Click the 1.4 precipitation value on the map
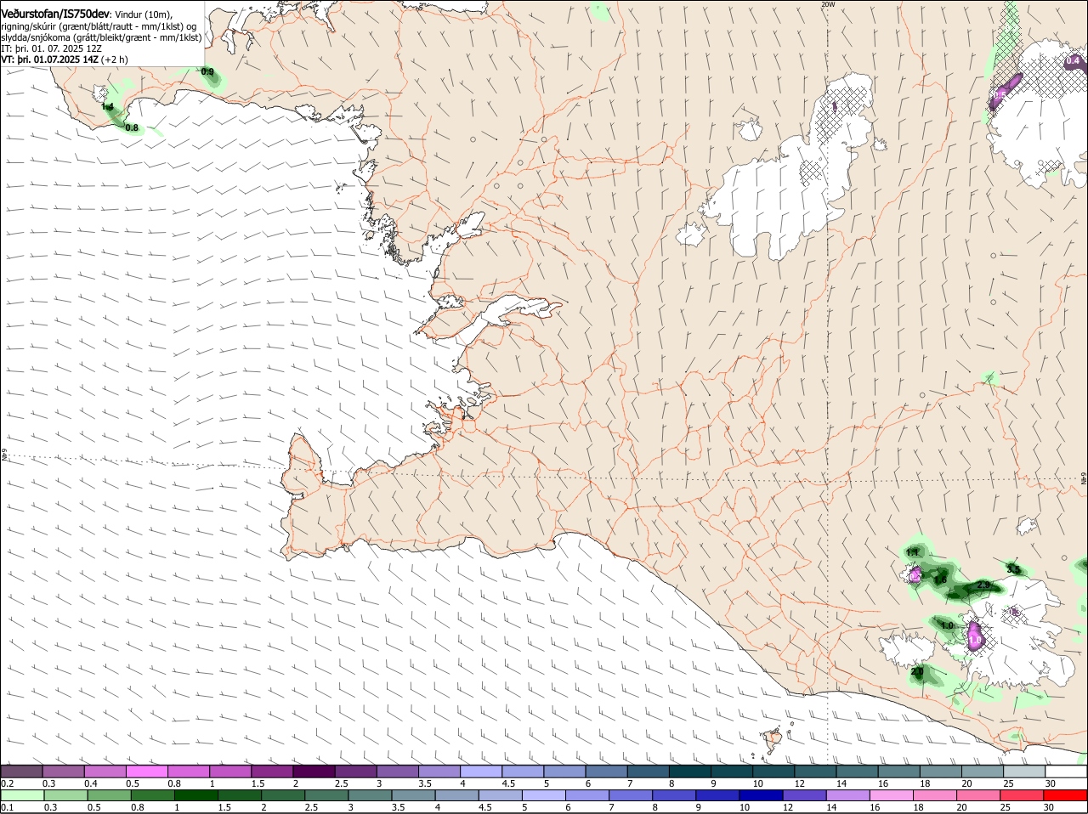 [x=107, y=106]
